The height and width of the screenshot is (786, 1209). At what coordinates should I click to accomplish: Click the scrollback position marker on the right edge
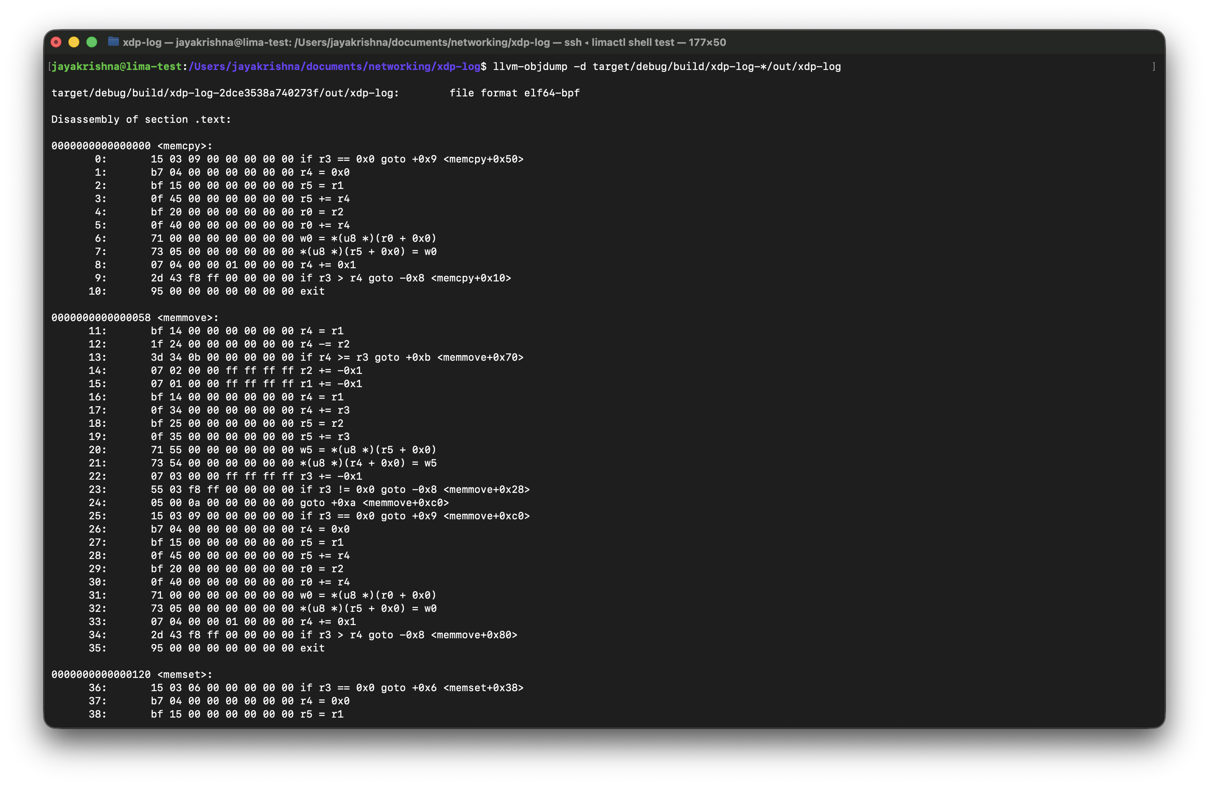(x=1154, y=66)
